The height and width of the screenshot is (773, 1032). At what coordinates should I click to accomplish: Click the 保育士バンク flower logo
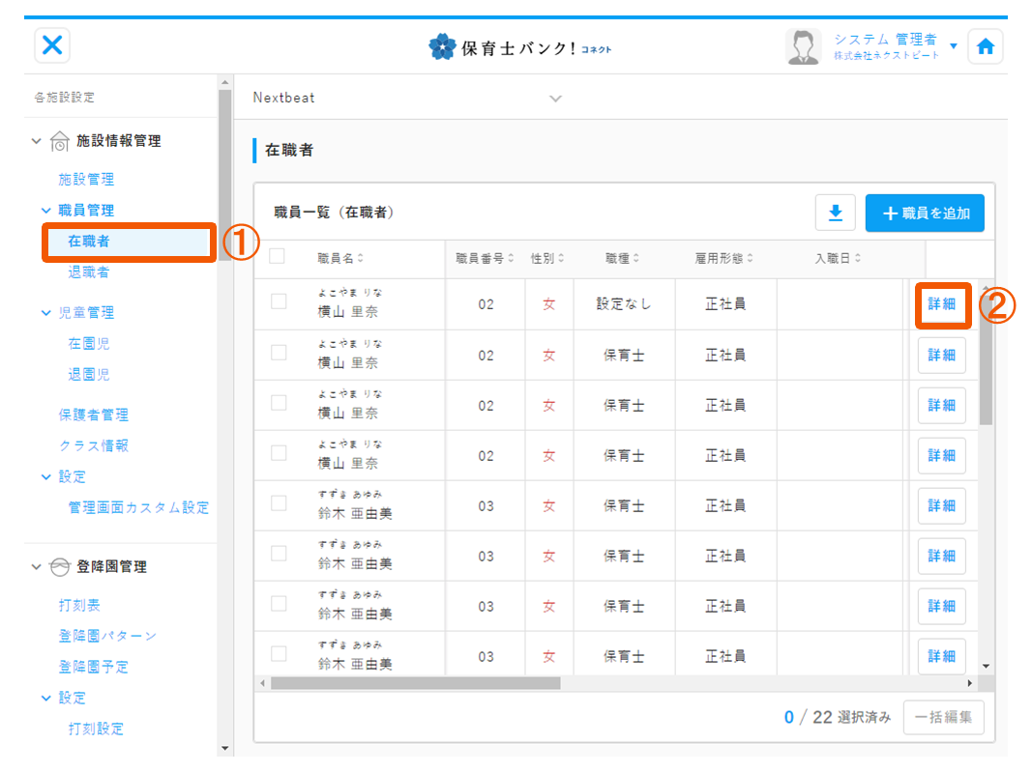click(x=442, y=46)
